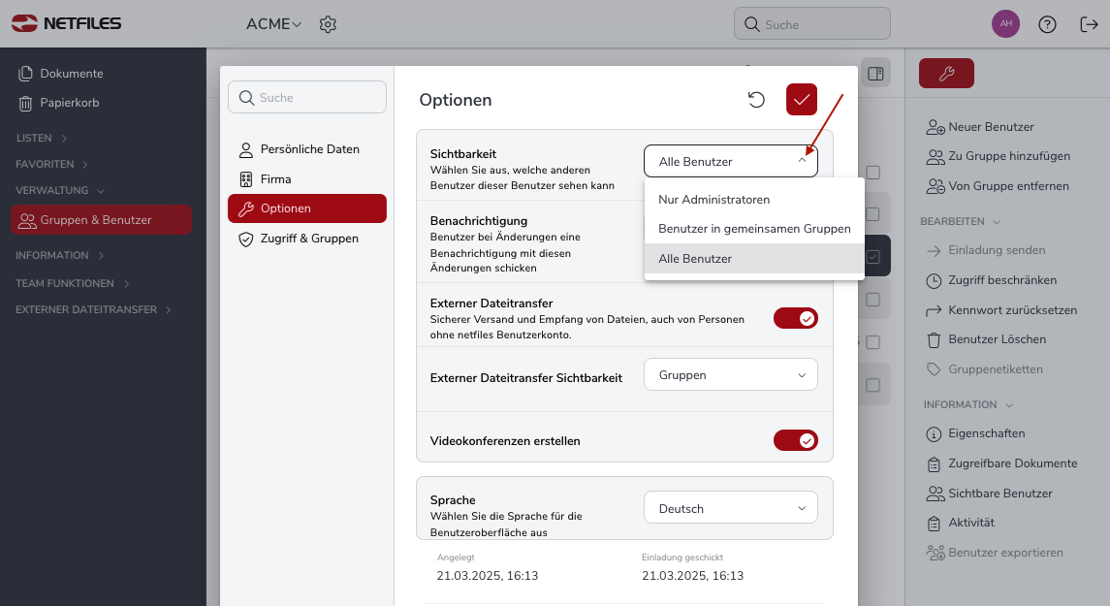Click the dialog Suche field

tap(307, 97)
